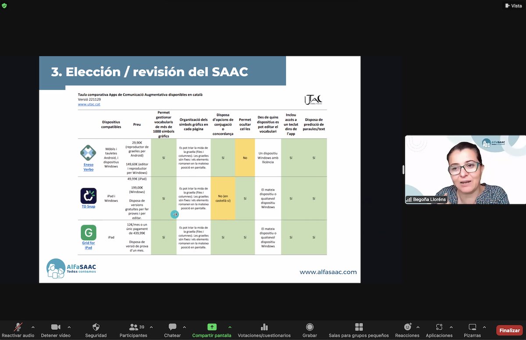Expand share options chevron beside Compartir pantalla
The image size is (526, 340).
click(230, 327)
